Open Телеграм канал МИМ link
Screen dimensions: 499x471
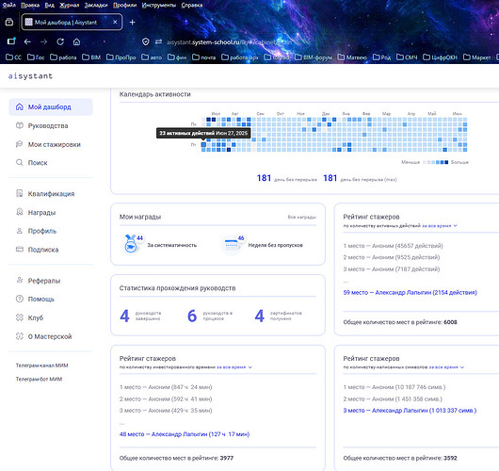(42, 365)
